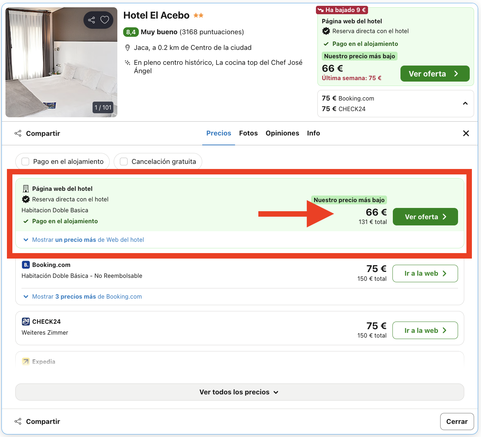This screenshot has height=437, width=481.
Task: Click the CHECK24 logo icon
Action: [x=26, y=322]
